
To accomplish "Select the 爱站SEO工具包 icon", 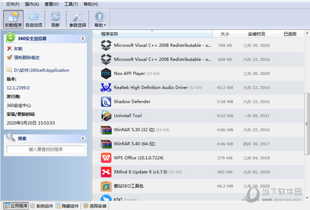I will [x=106, y=186].
